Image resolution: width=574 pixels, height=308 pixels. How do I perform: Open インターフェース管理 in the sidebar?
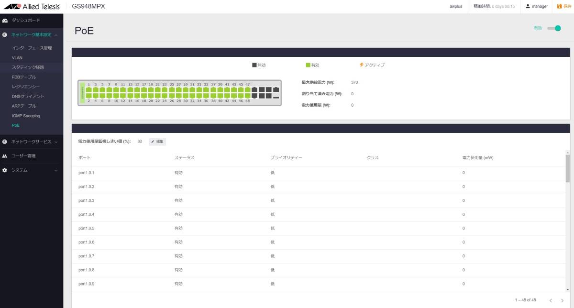32,48
